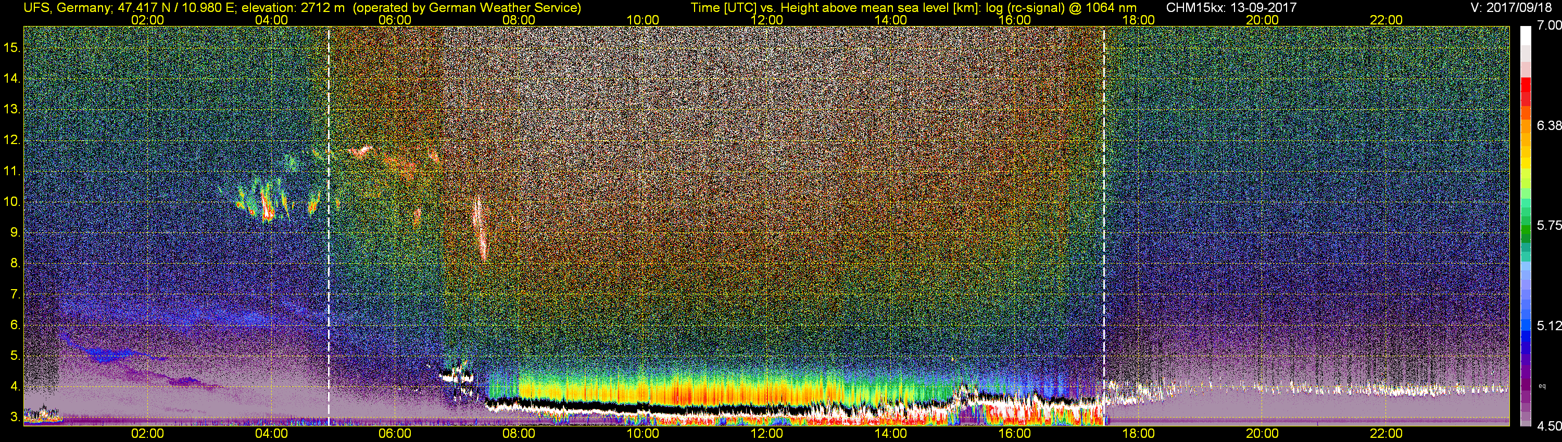This screenshot has height=442, width=1562.
Task: Click the 22:00 label on top time axis
Action: coord(1386,20)
